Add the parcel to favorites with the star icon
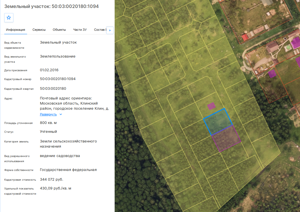This screenshot has height=212, width=300. (9, 18)
